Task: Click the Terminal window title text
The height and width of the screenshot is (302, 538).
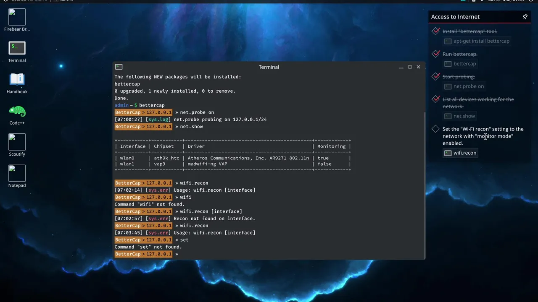Action: [x=269, y=67]
